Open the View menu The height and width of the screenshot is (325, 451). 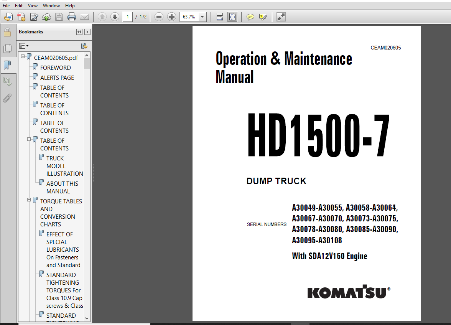(x=33, y=5)
